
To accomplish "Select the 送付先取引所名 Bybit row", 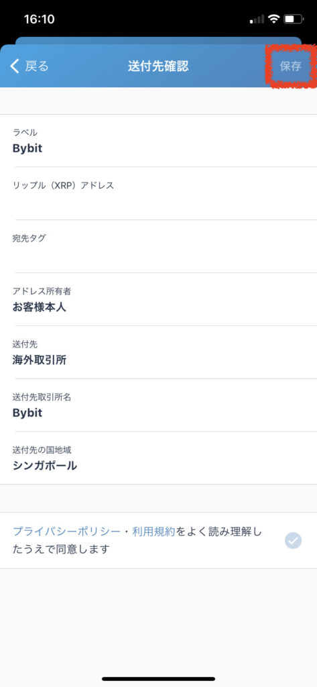I will 158,406.
